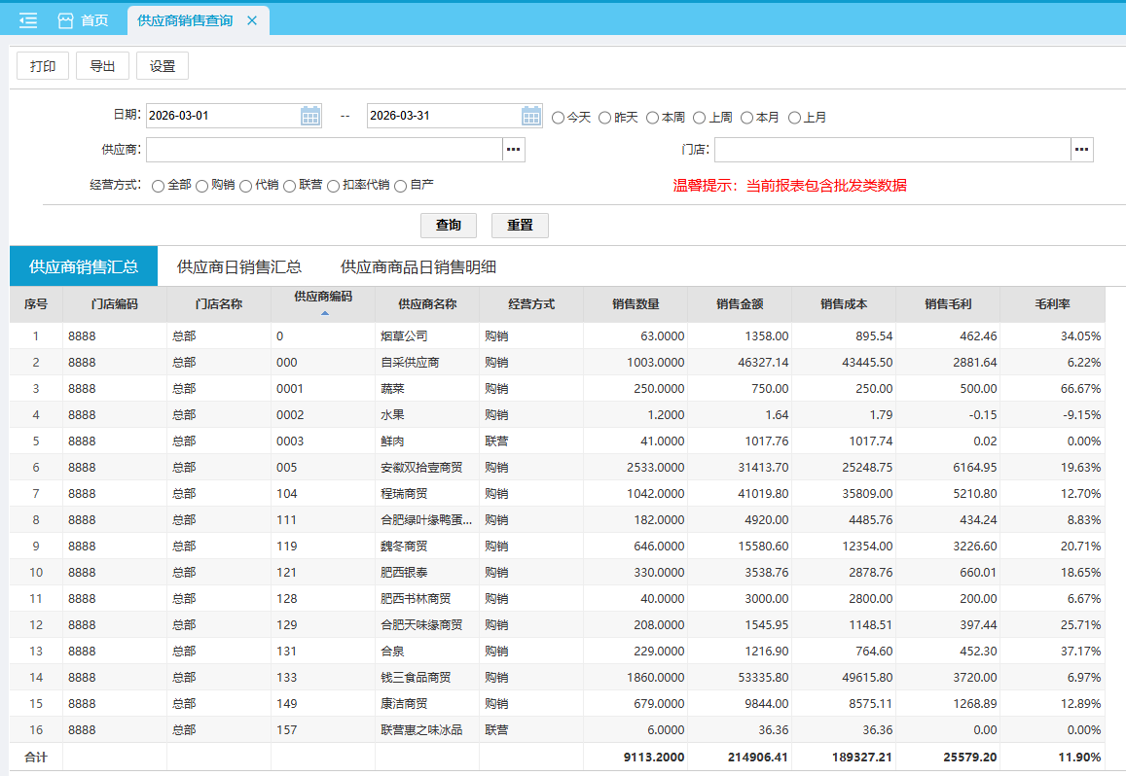This screenshot has height=776, width=1126.
Task: Open the end date calendar picker
Action: click(531, 116)
